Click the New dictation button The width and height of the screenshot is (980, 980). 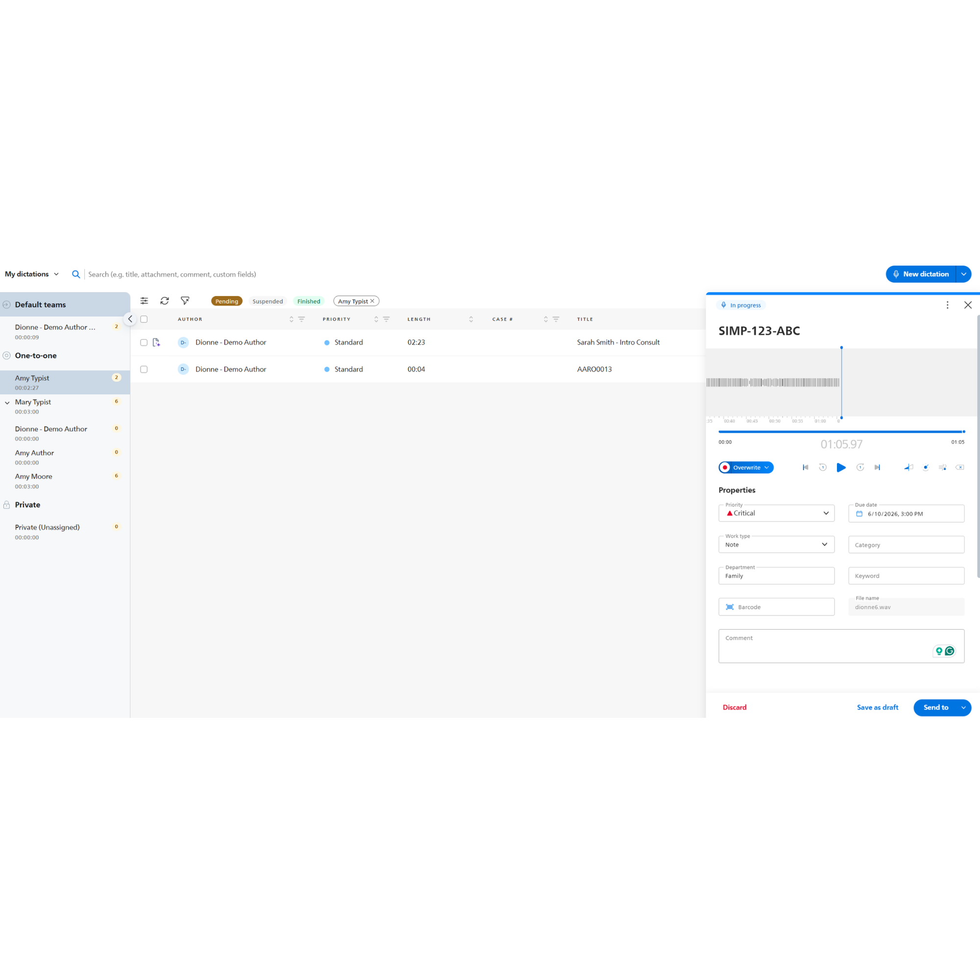921,274
